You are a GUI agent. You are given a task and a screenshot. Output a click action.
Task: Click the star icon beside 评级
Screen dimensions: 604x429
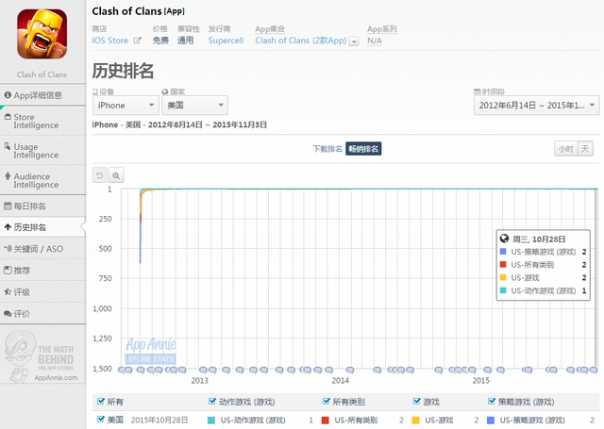(8, 291)
